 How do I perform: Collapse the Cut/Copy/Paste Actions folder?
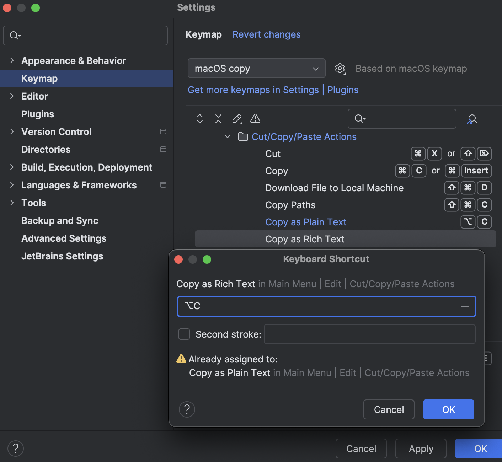click(228, 136)
